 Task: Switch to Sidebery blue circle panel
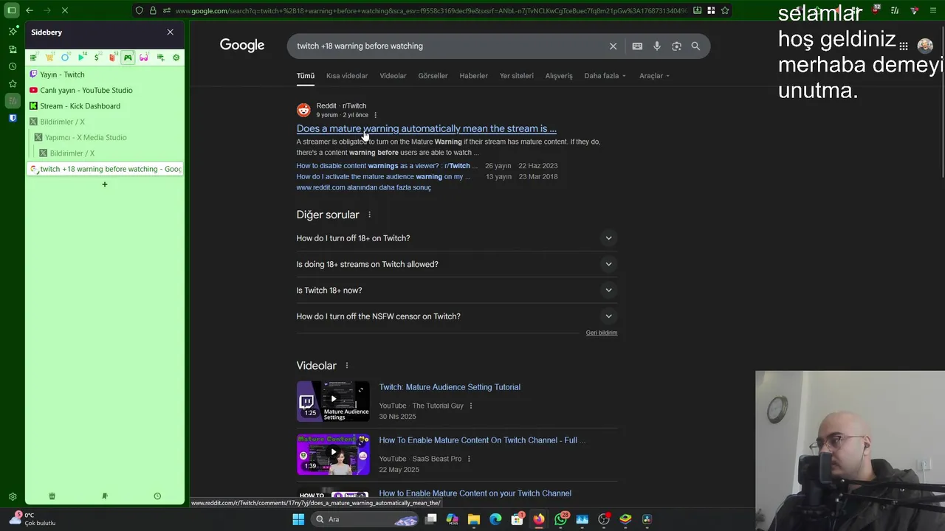click(65, 58)
